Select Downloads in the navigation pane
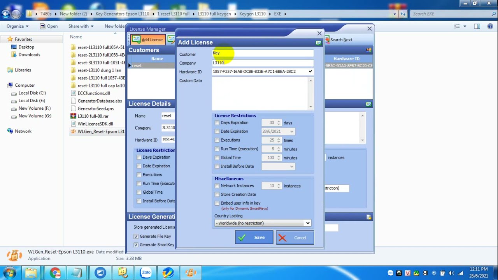The width and height of the screenshot is (498, 280). tap(29, 55)
